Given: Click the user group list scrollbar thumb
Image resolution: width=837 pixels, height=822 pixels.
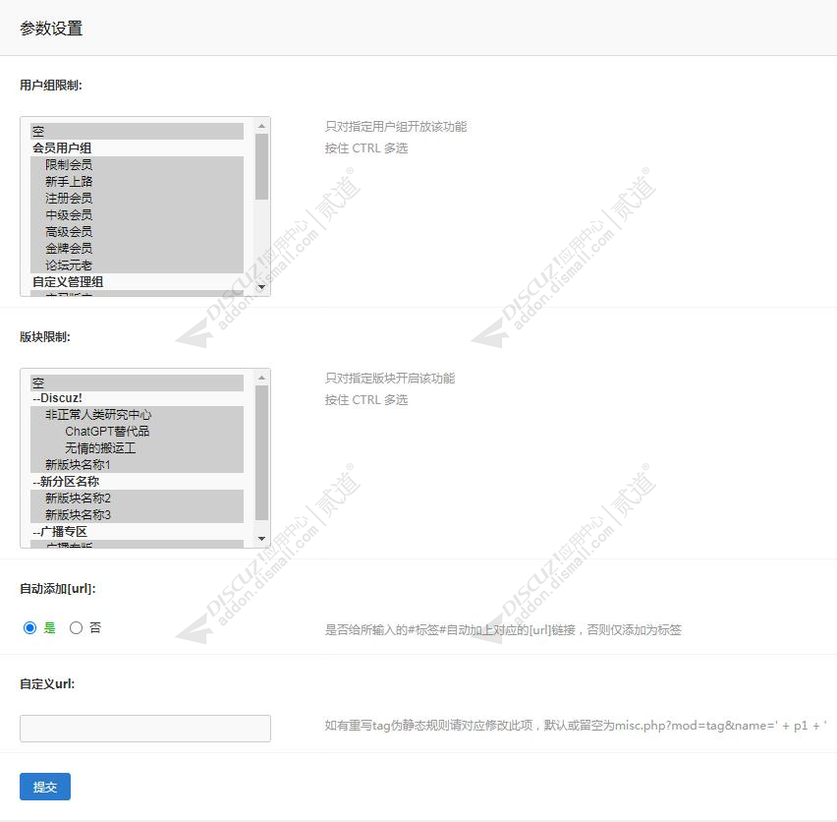Looking at the screenshot, I should click(x=261, y=166).
